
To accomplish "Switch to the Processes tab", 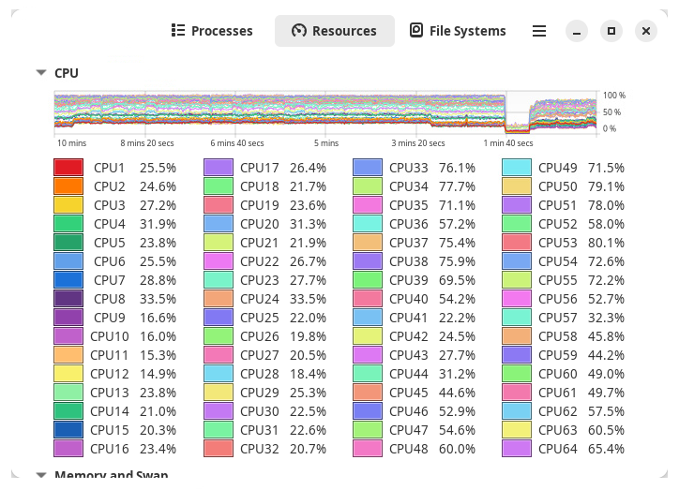I will pos(221,31).
